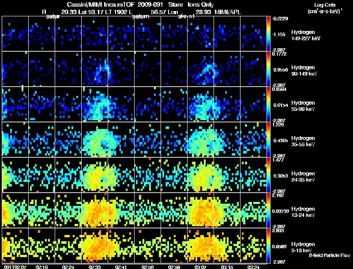This screenshot has width=353, height=269.
Task: Click the color scale bar of the 24-35 keV row
Action: [x=268, y=175]
